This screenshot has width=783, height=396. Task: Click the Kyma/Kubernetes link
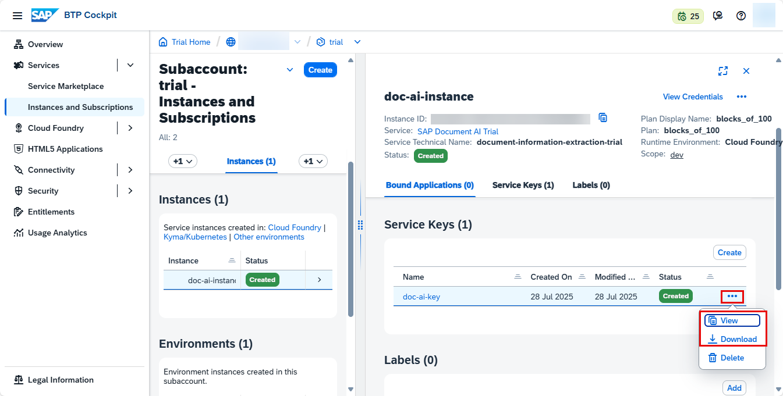(x=196, y=237)
